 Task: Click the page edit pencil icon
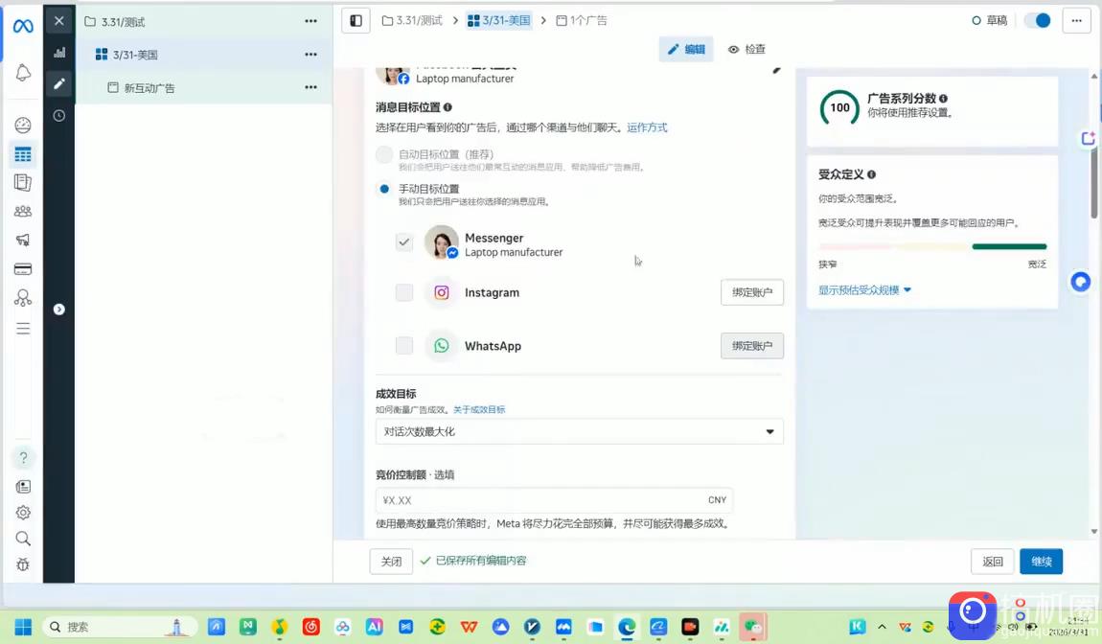click(776, 70)
